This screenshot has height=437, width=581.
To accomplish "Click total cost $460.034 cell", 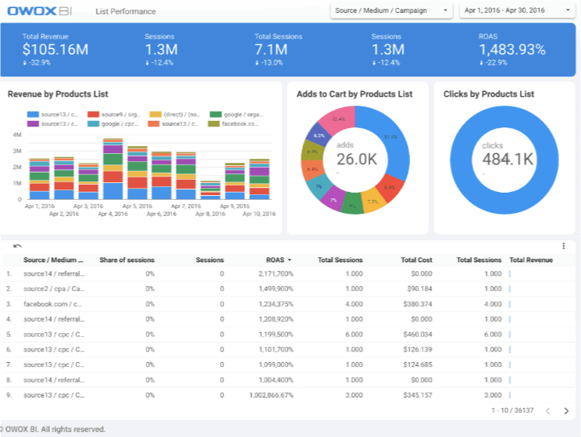I will (x=417, y=335).
